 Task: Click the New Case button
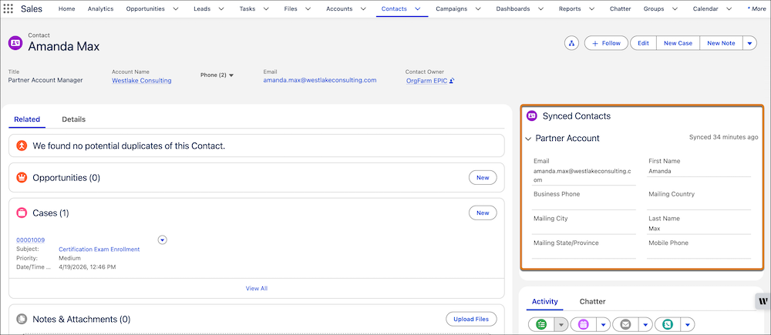pyautogui.click(x=678, y=43)
